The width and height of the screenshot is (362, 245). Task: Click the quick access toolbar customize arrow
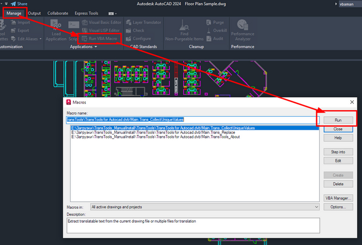6,4
